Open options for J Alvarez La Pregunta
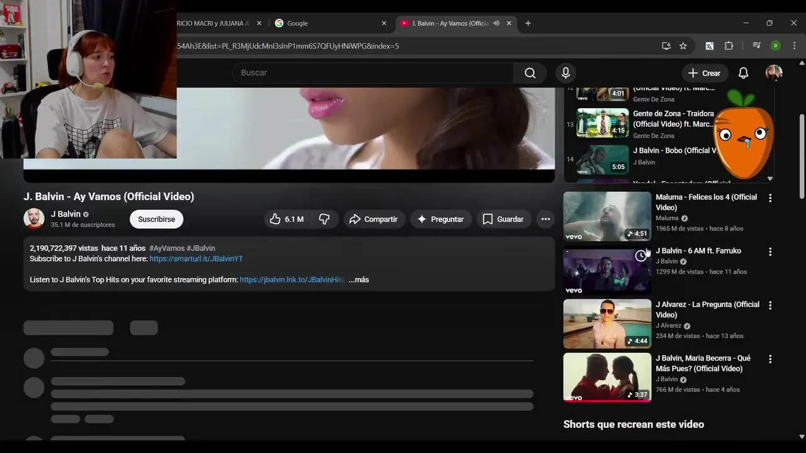The width and height of the screenshot is (806, 453). pos(769,305)
